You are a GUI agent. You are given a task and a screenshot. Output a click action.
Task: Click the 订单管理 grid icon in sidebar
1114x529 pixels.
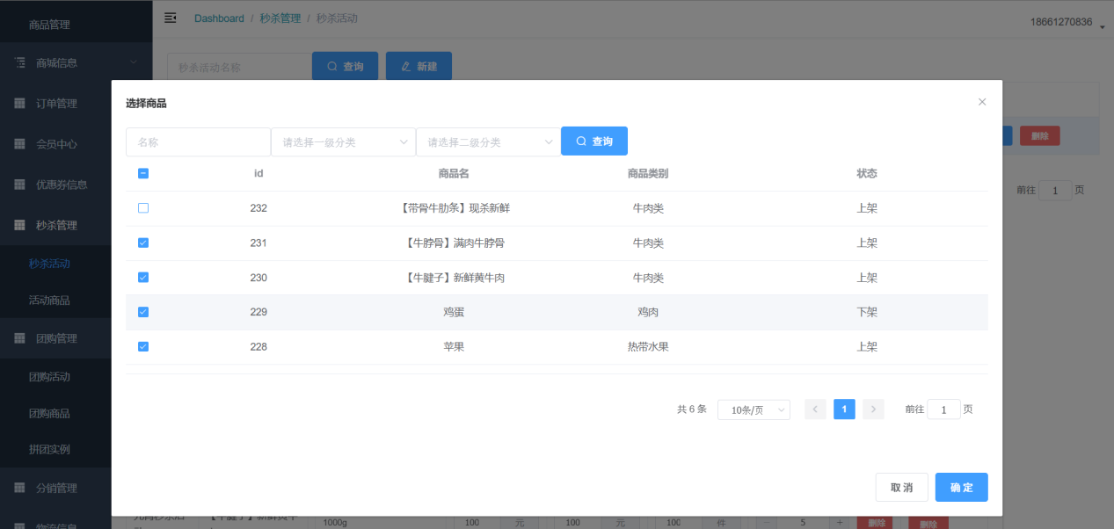pos(19,104)
